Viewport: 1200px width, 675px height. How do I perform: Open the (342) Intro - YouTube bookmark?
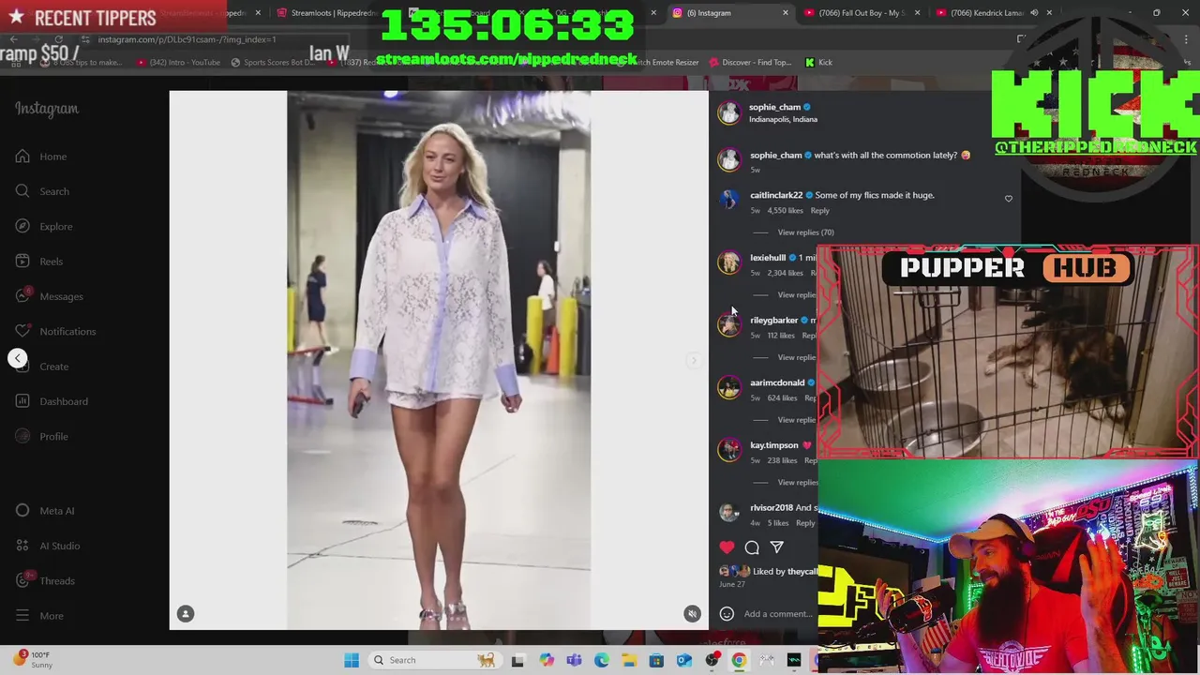178,63
